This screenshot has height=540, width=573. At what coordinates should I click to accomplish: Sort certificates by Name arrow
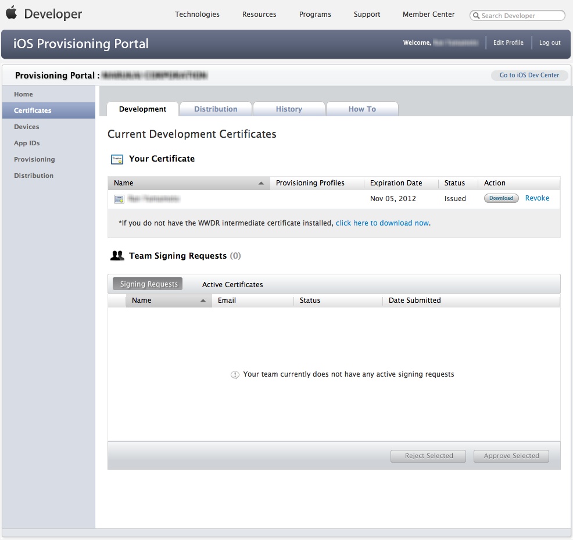point(261,183)
